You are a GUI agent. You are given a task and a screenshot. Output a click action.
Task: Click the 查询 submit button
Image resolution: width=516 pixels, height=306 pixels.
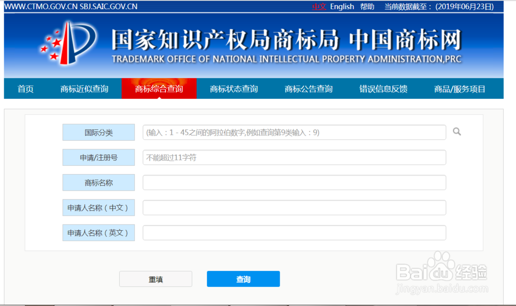tap(243, 279)
